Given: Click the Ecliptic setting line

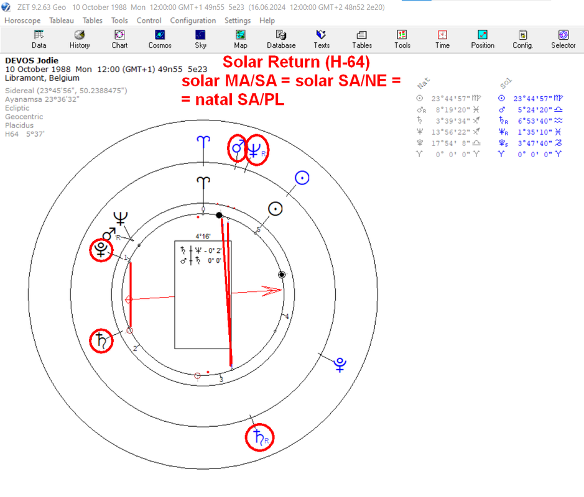Looking at the screenshot, I should (17, 108).
